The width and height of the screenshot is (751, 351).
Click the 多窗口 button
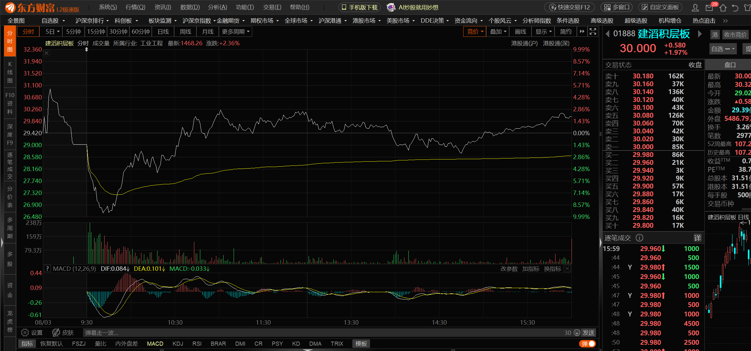(616, 7)
